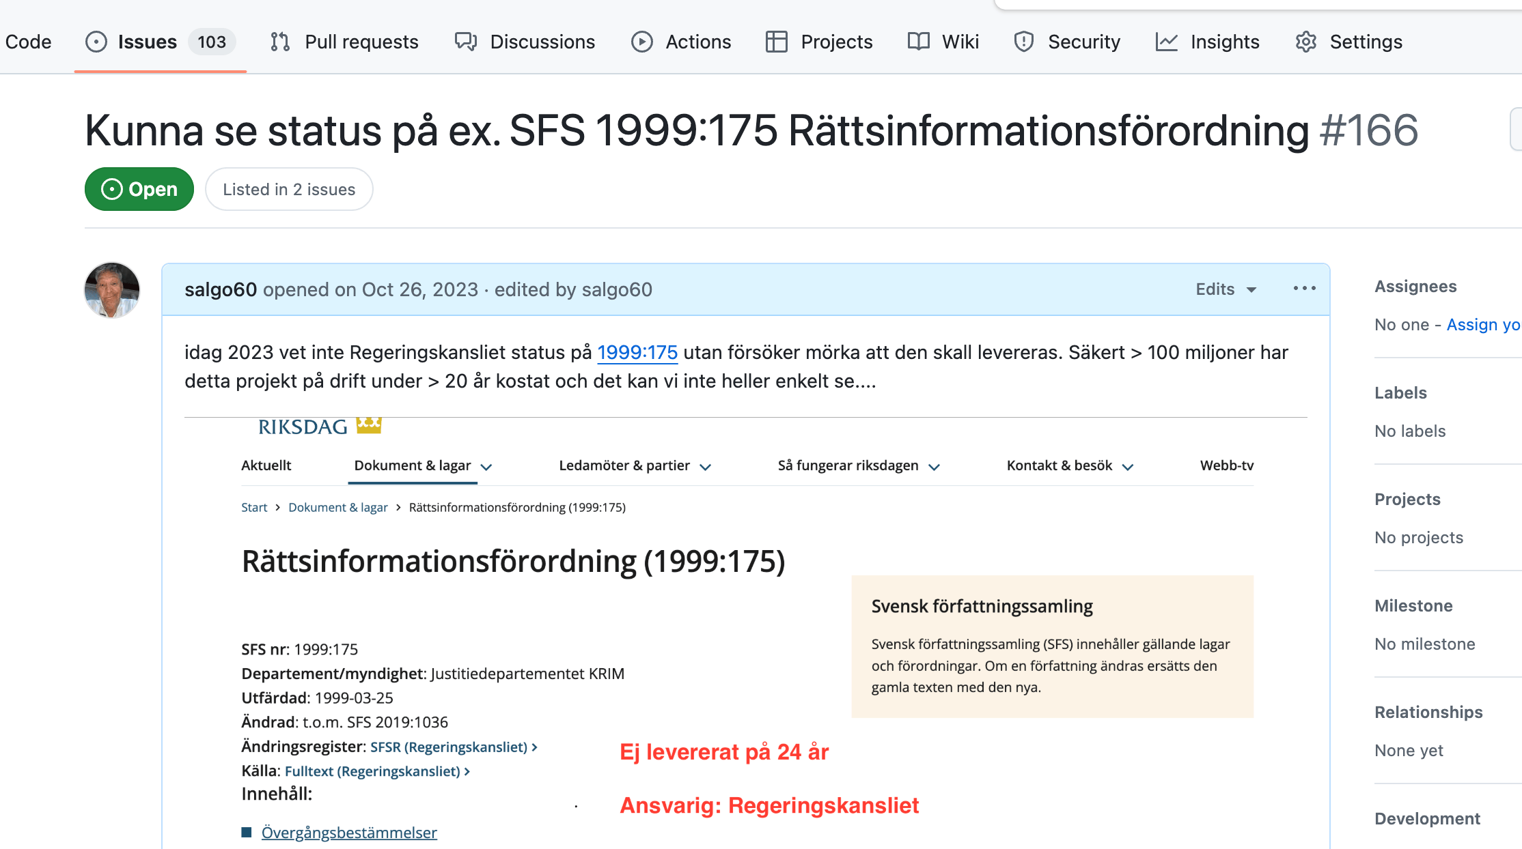The height and width of the screenshot is (849, 1522).
Task: Click the Security shield icon
Action: click(1024, 42)
